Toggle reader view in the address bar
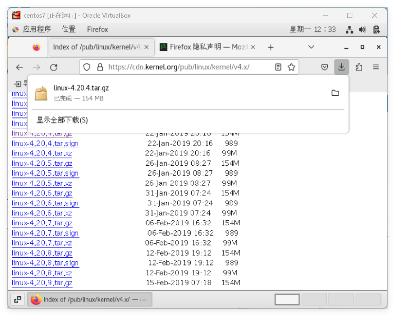The height and width of the screenshot is (316, 395). (278, 67)
